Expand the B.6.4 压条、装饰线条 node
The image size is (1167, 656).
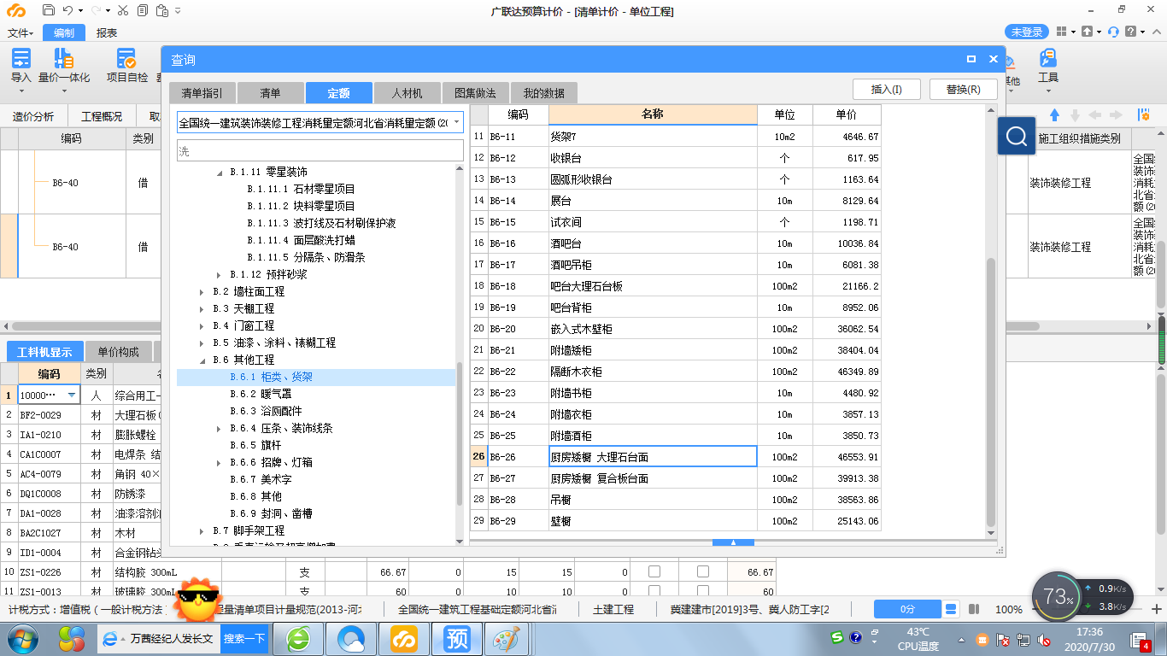click(220, 428)
